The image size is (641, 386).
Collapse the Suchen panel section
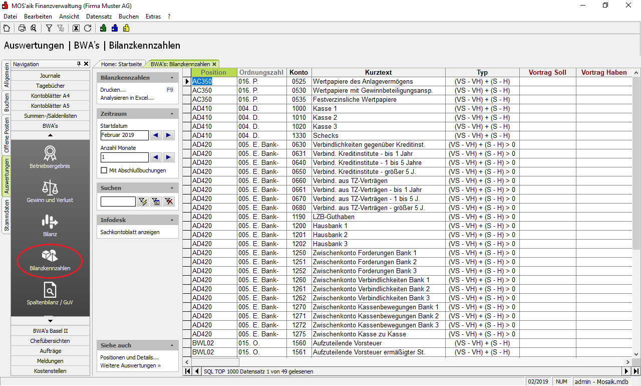(172, 188)
